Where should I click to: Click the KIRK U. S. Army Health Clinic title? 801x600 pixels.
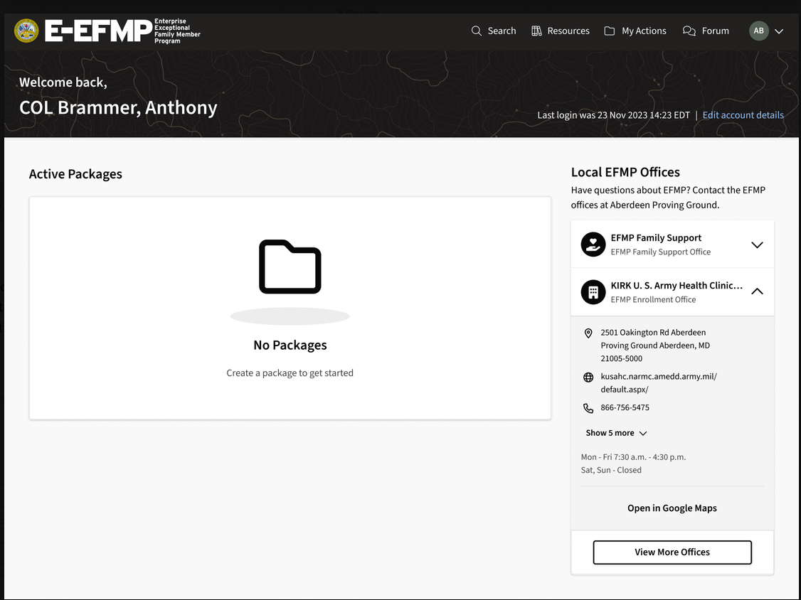coord(677,286)
